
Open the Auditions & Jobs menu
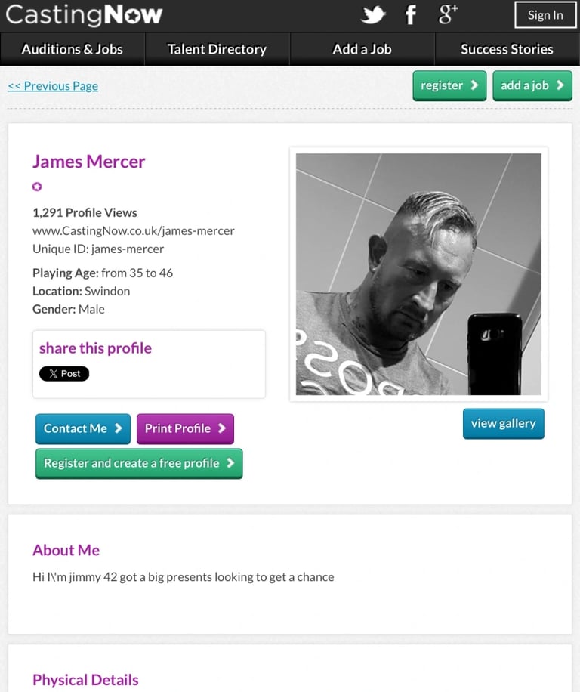tap(72, 49)
